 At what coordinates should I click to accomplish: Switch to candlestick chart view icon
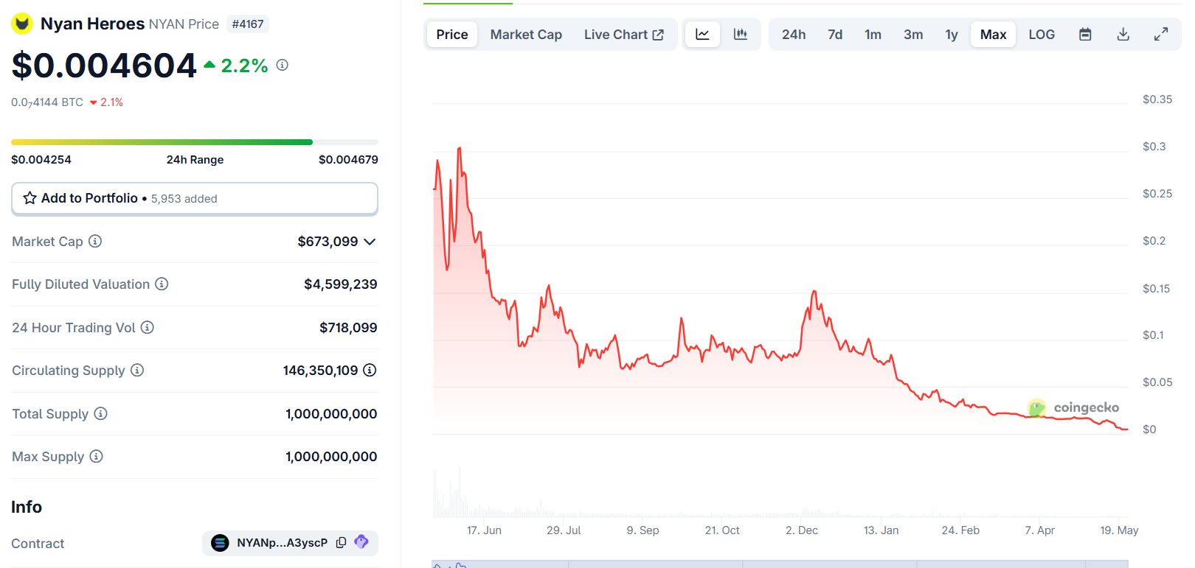click(x=741, y=35)
